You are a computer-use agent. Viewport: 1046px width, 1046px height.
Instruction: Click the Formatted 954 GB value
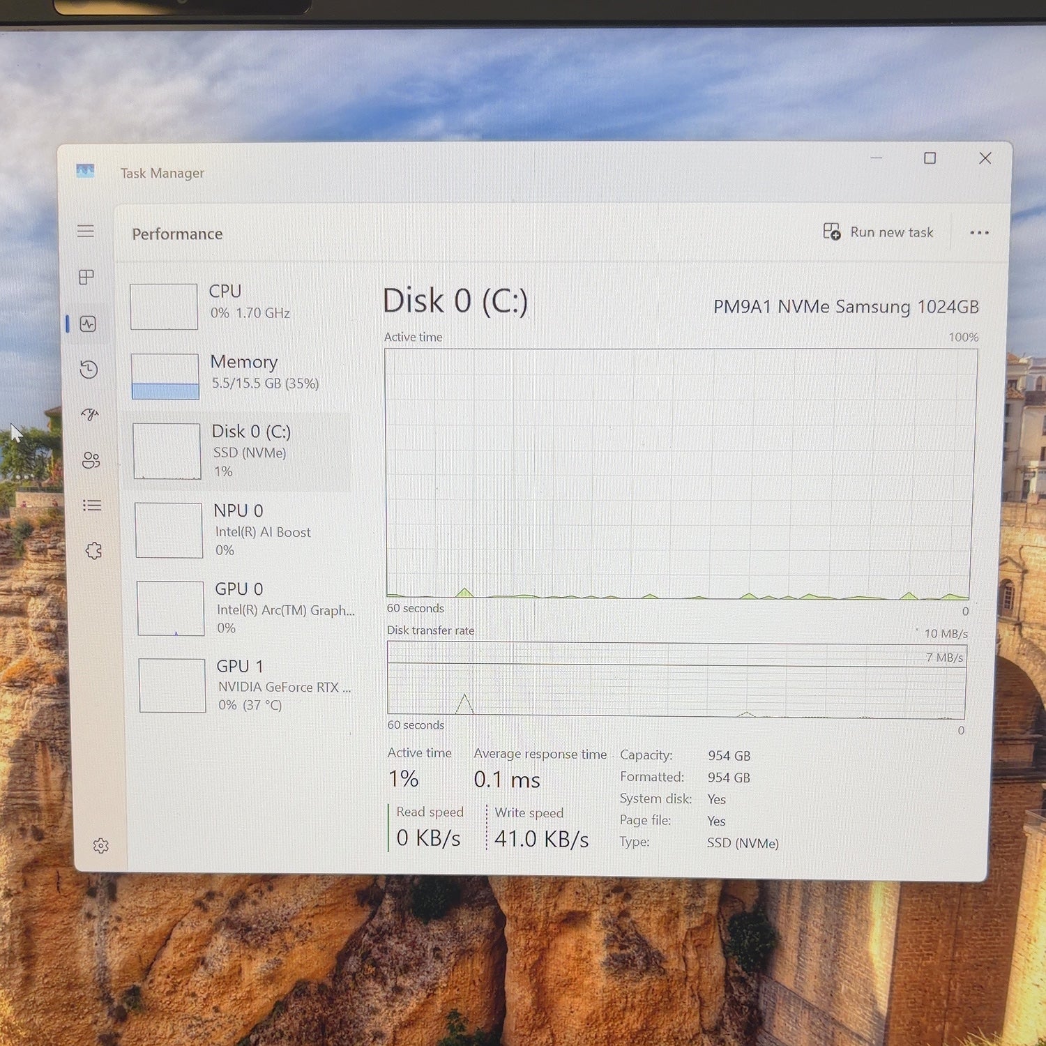coord(729,778)
